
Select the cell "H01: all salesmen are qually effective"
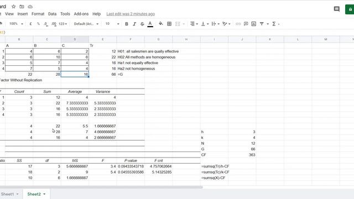pyautogui.click(x=148, y=51)
